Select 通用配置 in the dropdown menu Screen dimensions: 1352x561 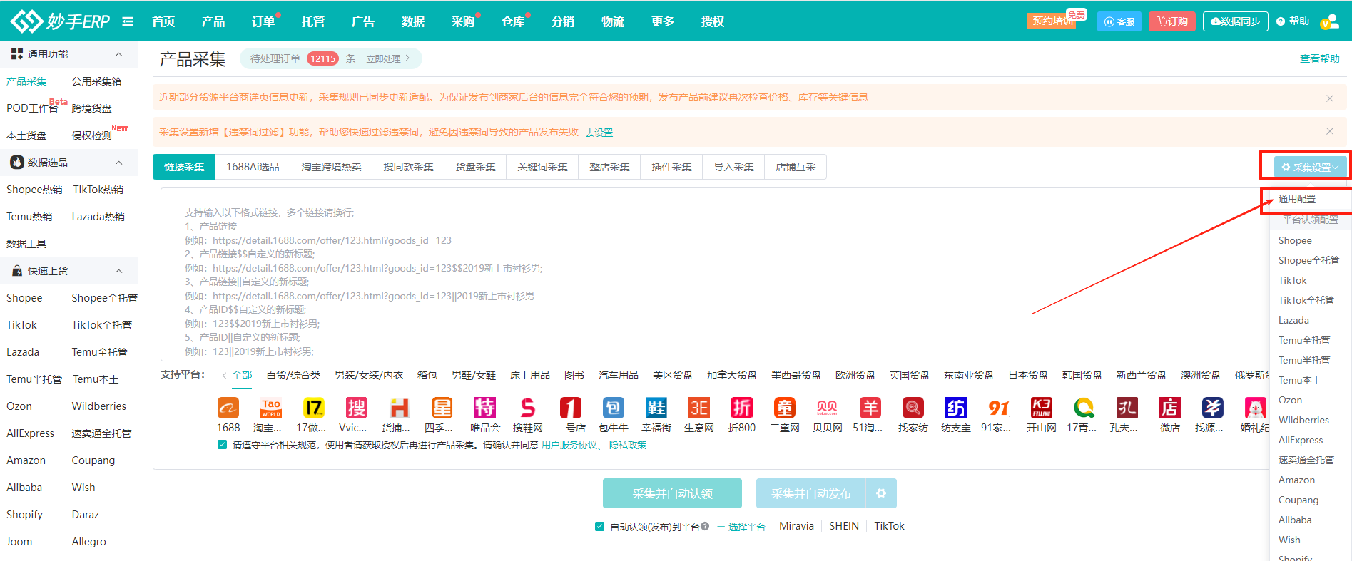point(1297,199)
